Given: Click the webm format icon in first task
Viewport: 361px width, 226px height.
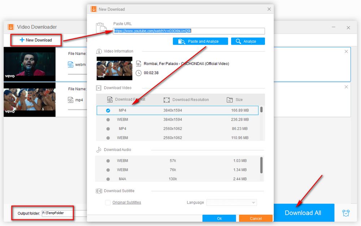Looking at the screenshot, I should point(70,65).
